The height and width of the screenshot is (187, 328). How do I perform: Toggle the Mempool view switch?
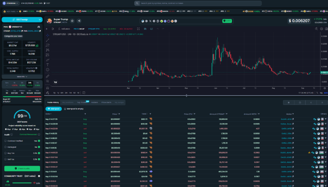click(x=53, y=109)
